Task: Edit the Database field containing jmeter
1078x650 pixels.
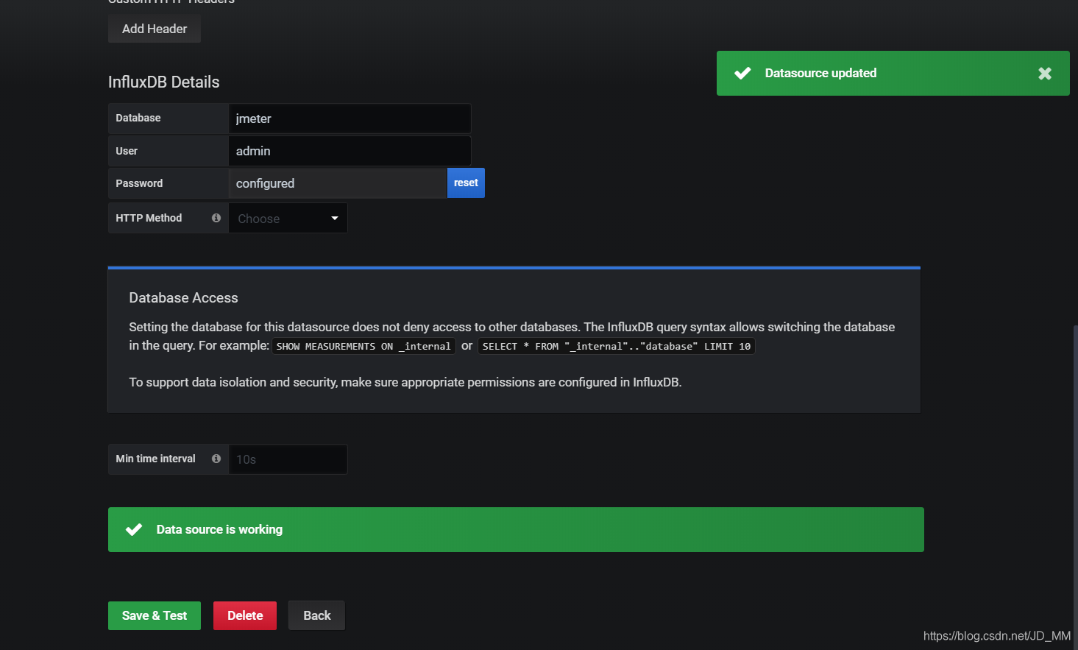Action: [x=350, y=119]
